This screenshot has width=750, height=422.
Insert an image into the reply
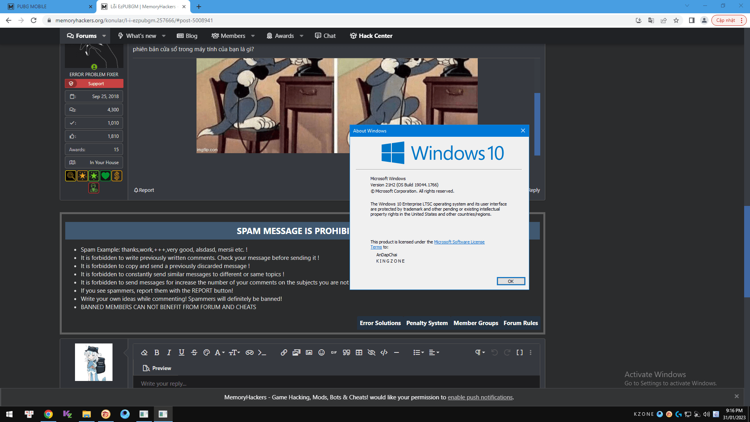tap(309, 352)
